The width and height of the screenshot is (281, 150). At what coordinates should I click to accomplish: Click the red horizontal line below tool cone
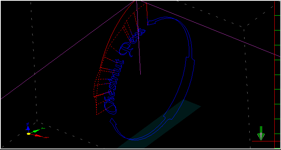266,141
